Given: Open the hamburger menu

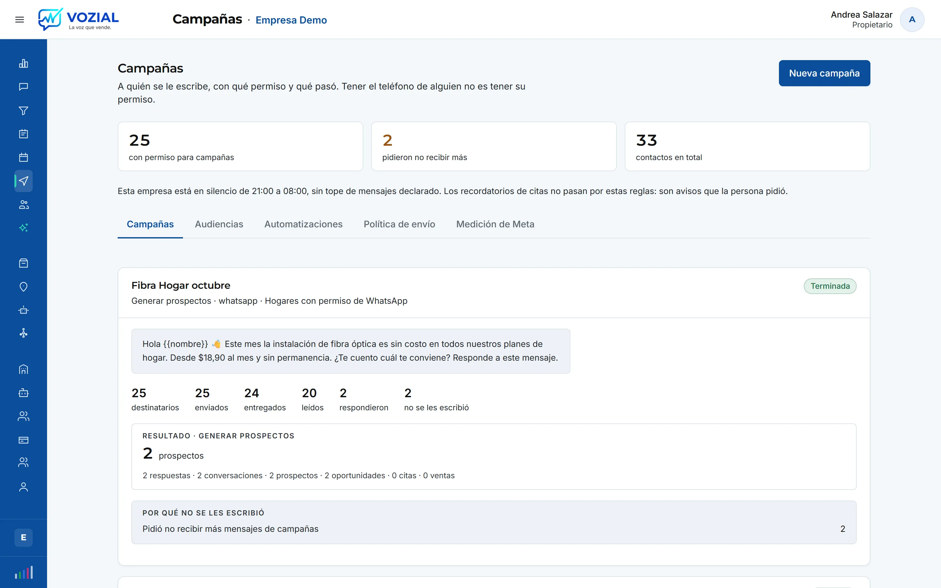Looking at the screenshot, I should point(20,20).
